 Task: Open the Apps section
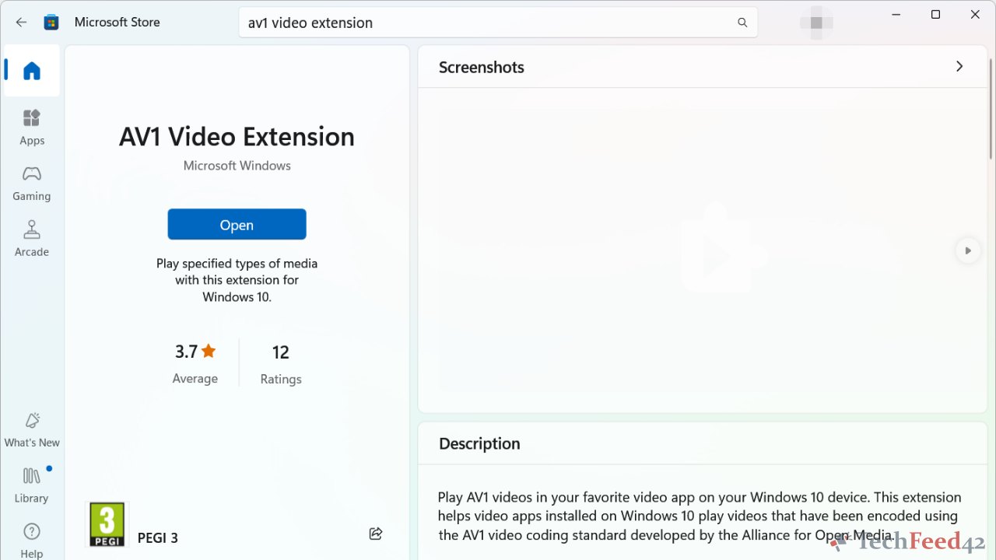point(32,127)
